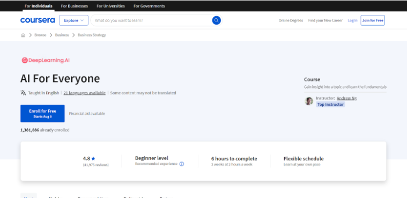Click the Course heading in sidebar
The height and width of the screenshot is (198, 407).
[312, 79]
